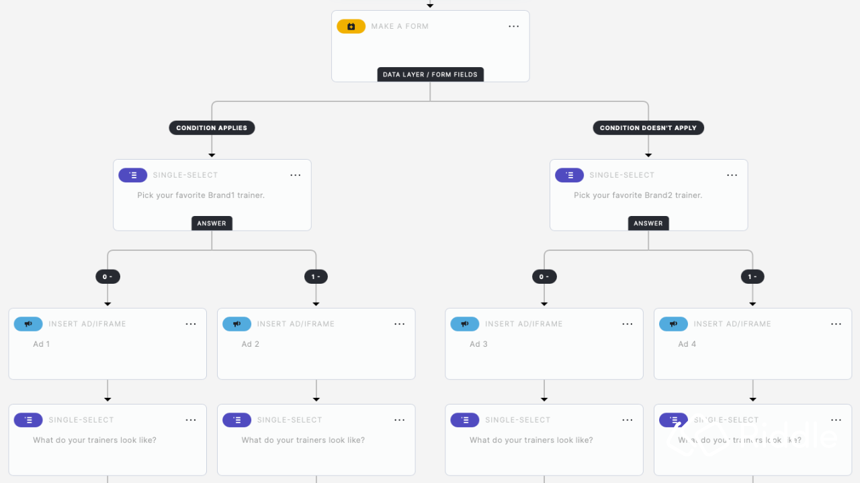Click the Answer tag under Brand1 trainer question
This screenshot has width=860, height=483.
pos(212,223)
